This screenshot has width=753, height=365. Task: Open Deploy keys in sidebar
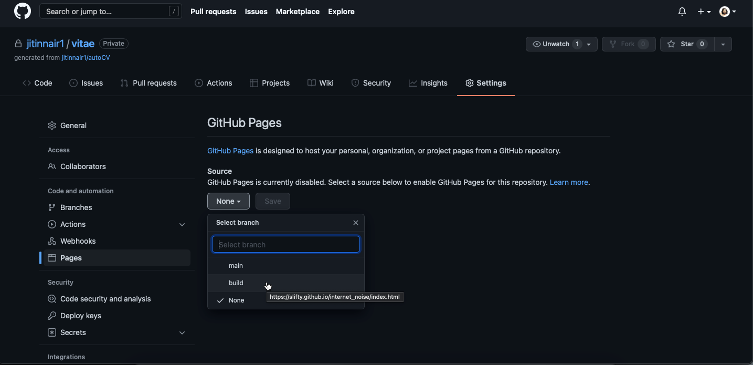pos(117,316)
